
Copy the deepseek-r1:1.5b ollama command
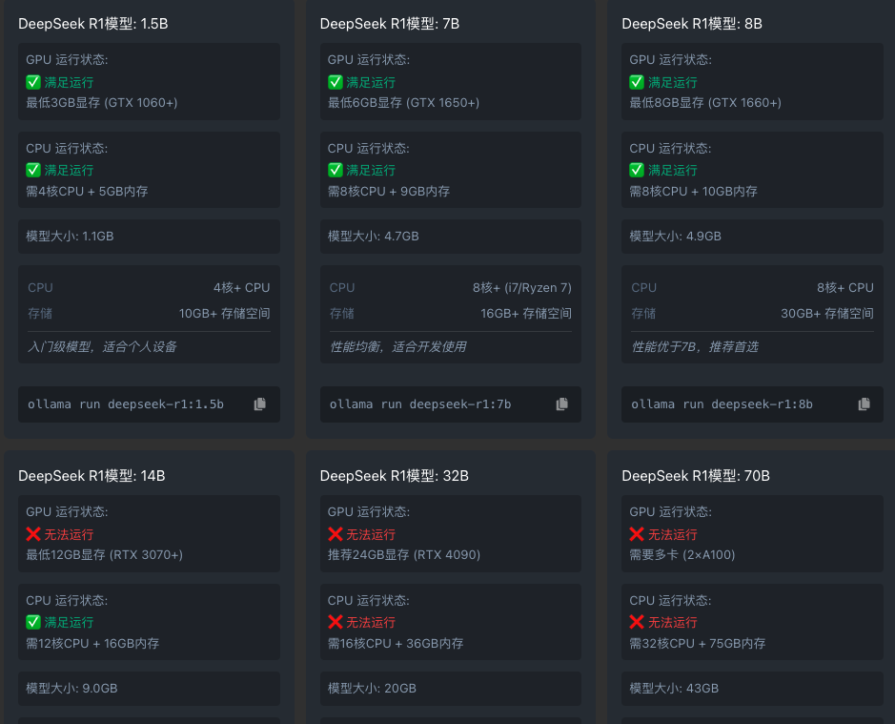pyautogui.click(x=259, y=404)
